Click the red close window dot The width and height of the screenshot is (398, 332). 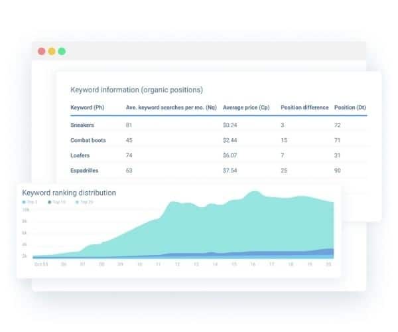click(42, 51)
